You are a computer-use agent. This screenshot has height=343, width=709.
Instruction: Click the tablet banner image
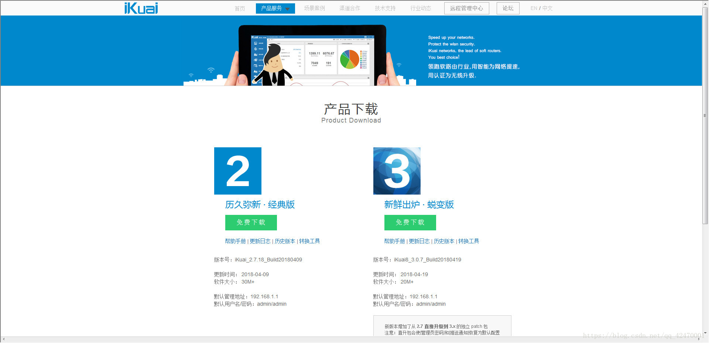pyautogui.click(x=312, y=55)
